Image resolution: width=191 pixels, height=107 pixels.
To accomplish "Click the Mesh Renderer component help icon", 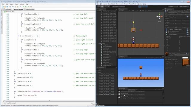I will click(x=187, y=31).
